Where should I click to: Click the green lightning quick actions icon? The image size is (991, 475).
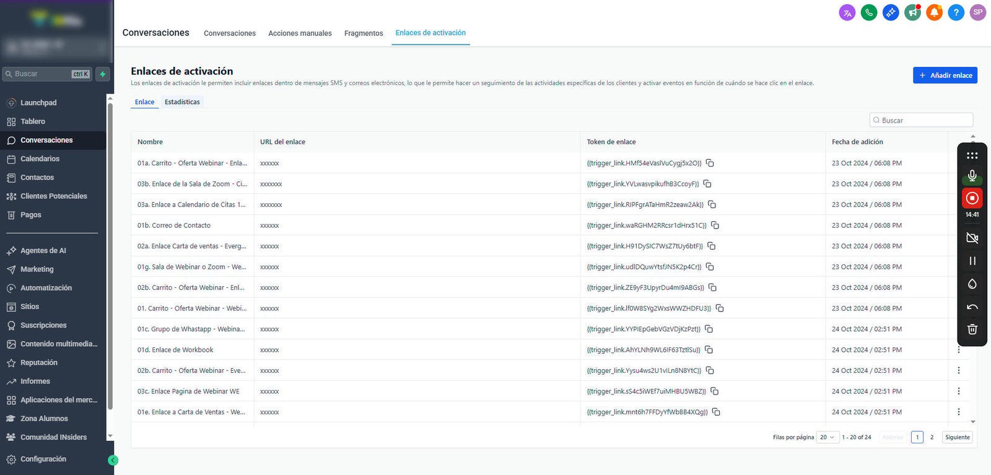[x=103, y=74]
